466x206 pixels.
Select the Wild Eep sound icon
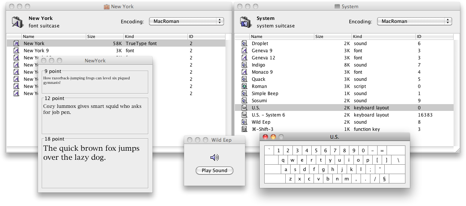tap(244, 122)
